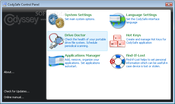
Task: Click the Applications Manager icon
Action: [56, 61]
